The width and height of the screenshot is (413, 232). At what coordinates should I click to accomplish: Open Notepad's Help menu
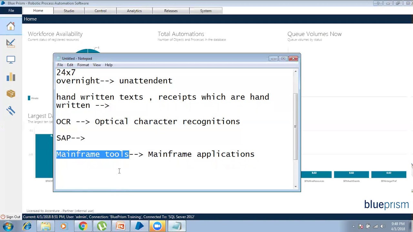[109, 65]
